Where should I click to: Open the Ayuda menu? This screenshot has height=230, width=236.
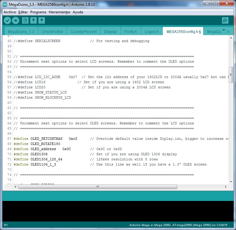coord(78,12)
